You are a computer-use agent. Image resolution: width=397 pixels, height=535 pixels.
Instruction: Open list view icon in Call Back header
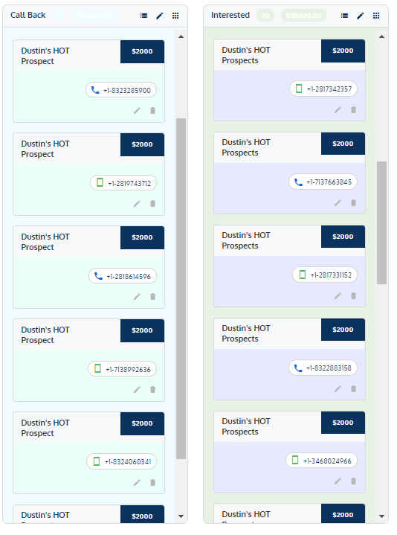143,16
